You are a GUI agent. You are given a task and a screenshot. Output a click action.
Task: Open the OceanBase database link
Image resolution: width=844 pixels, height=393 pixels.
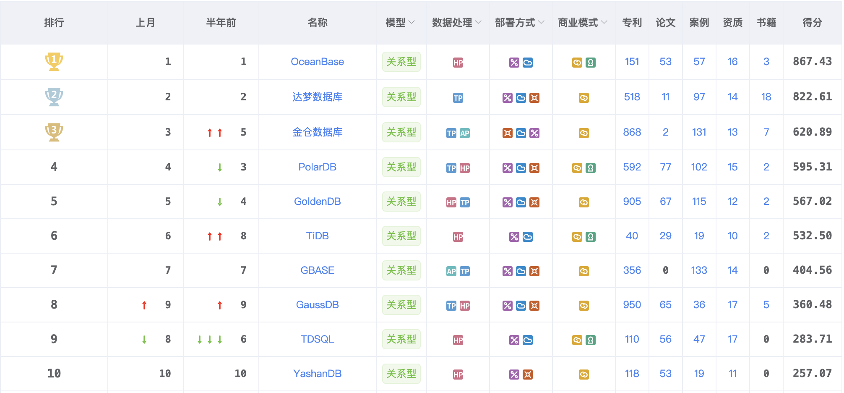318,62
